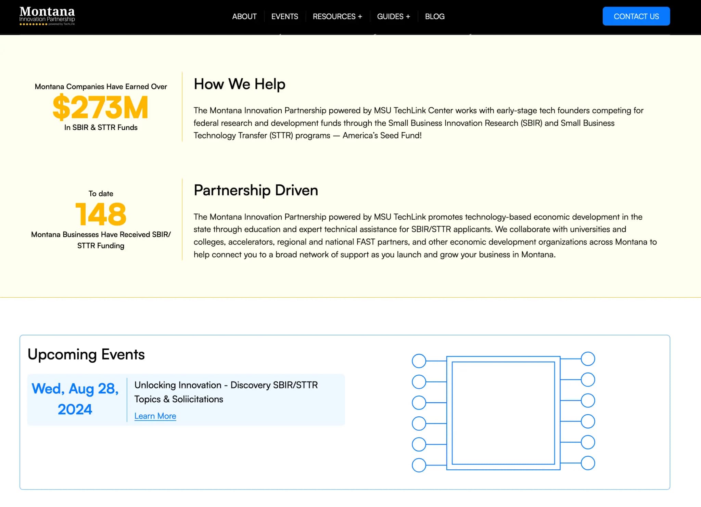Viewport: 701px width, 507px height.
Task: Click the circuit board graphic icon
Action: click(503, 411)
